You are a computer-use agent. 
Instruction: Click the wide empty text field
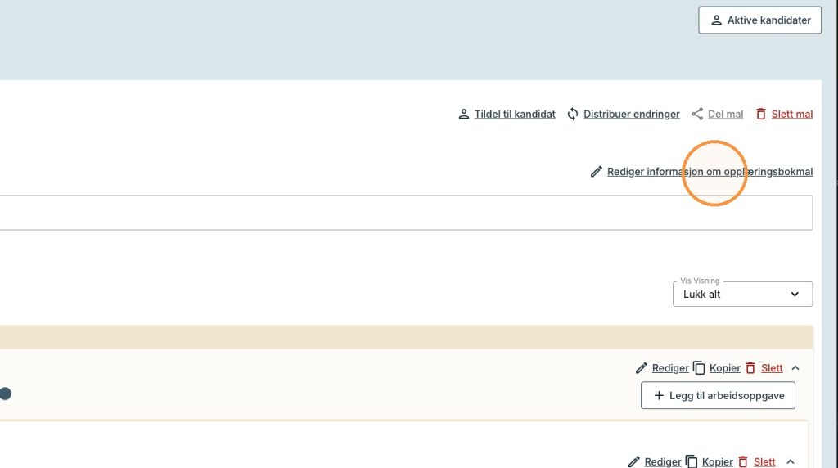pos(406,213)
